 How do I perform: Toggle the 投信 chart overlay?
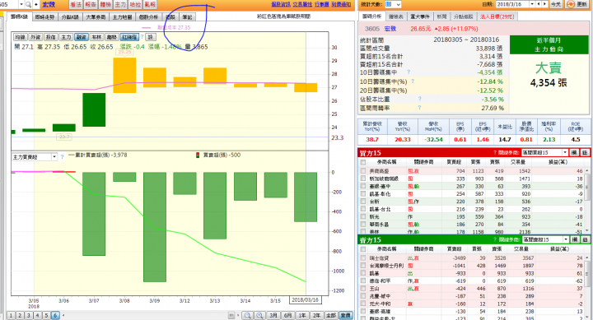(x=50, y=37)
